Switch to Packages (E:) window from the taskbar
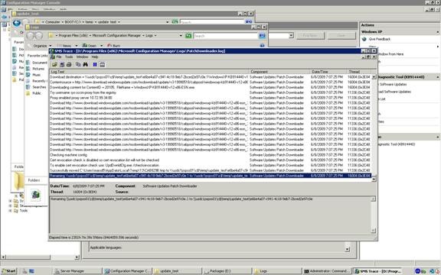The height and width of the screenshot is (275, 441). pyautogui.click(x=227, y=271)
